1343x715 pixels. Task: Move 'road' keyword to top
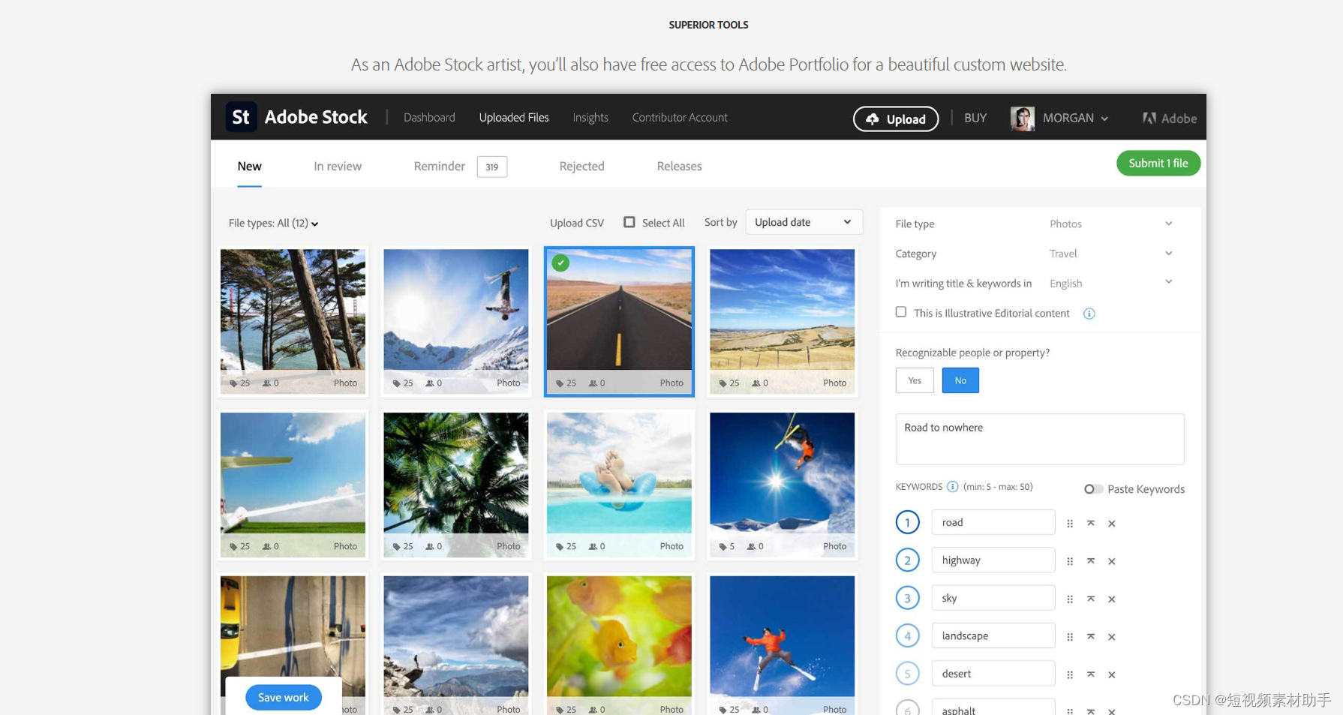pyautogui.click(x=1091, y=523)
